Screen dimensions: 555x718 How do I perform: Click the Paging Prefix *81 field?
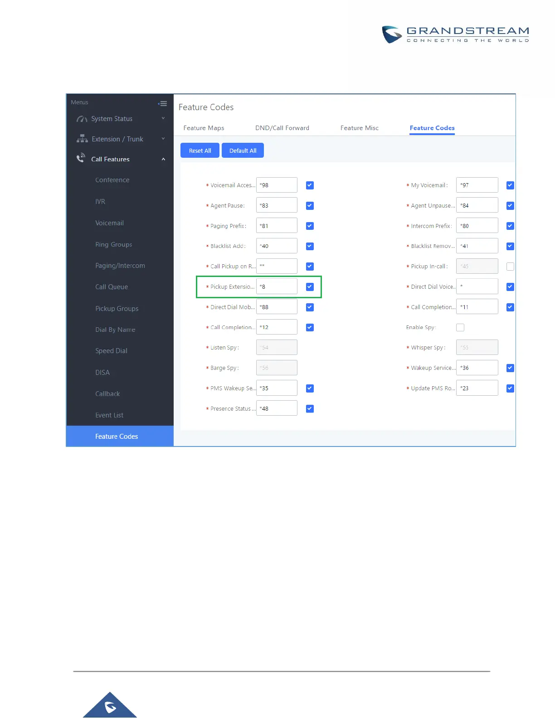tap(277, 226)
